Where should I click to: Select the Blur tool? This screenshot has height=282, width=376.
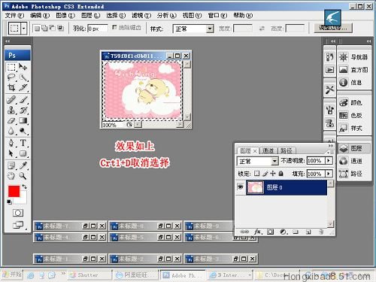[x=11, y=131]
